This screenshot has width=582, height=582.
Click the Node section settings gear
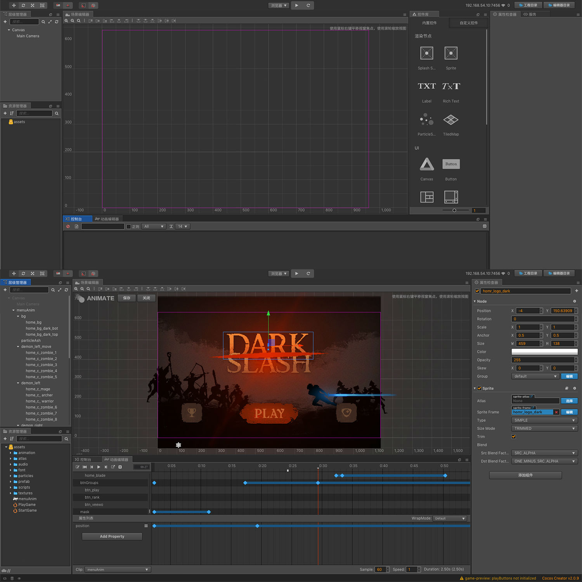pos(575,301)
